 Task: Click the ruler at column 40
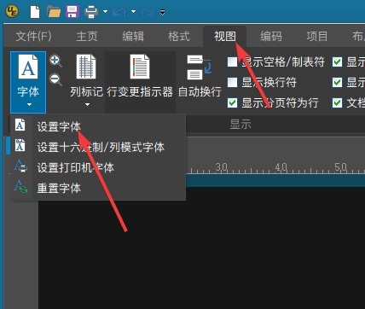click(281, 167)
